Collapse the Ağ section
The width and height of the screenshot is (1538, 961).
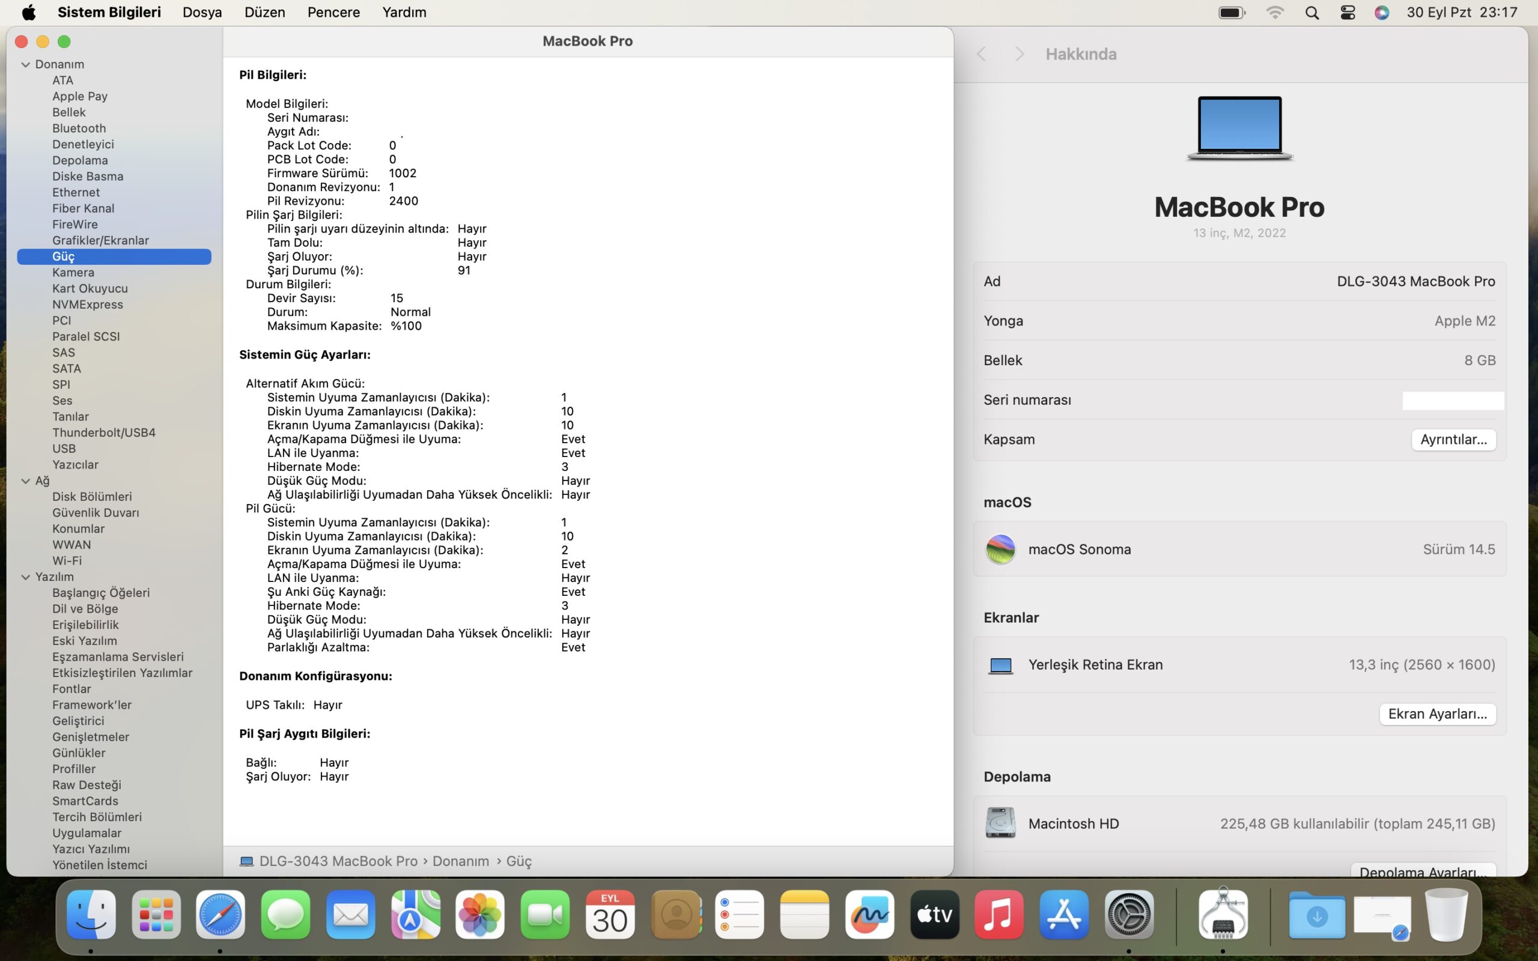point(25,481)
